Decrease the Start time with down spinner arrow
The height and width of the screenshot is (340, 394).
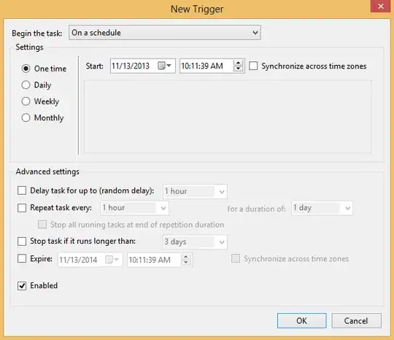click(x=238, y=69)
